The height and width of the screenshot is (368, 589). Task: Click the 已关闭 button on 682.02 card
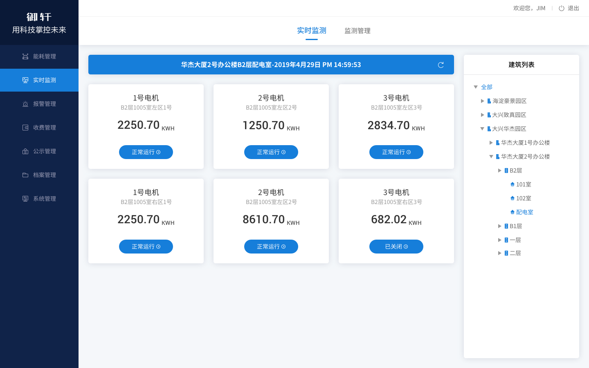coord(396,247)
